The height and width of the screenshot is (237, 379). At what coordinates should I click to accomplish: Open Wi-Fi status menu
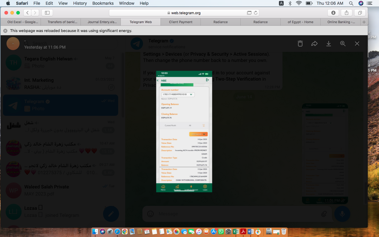(299, 3)
